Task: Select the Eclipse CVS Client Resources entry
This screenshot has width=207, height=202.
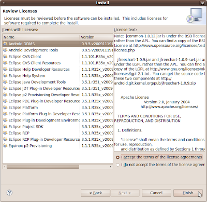Action: pos(35,63)
